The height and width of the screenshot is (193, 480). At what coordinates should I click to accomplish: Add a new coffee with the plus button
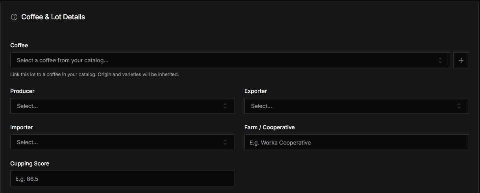[x=461, y=60]
